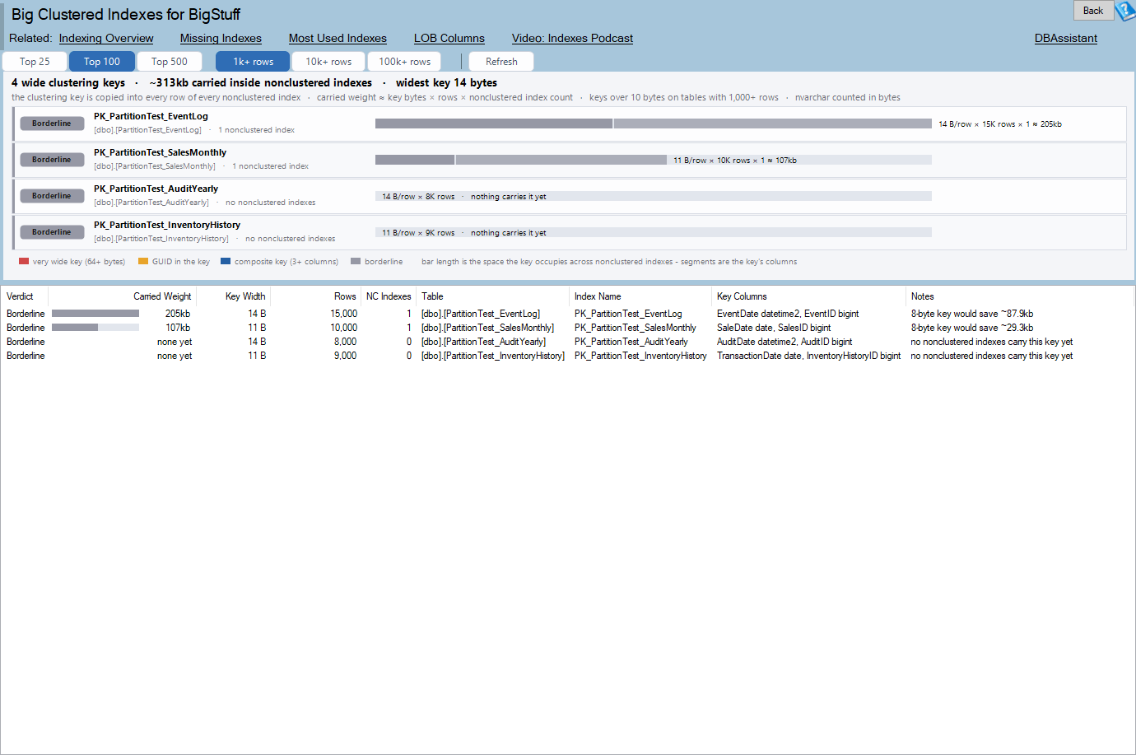
Task: Sort by the Notes column header
Action: 1019,296
